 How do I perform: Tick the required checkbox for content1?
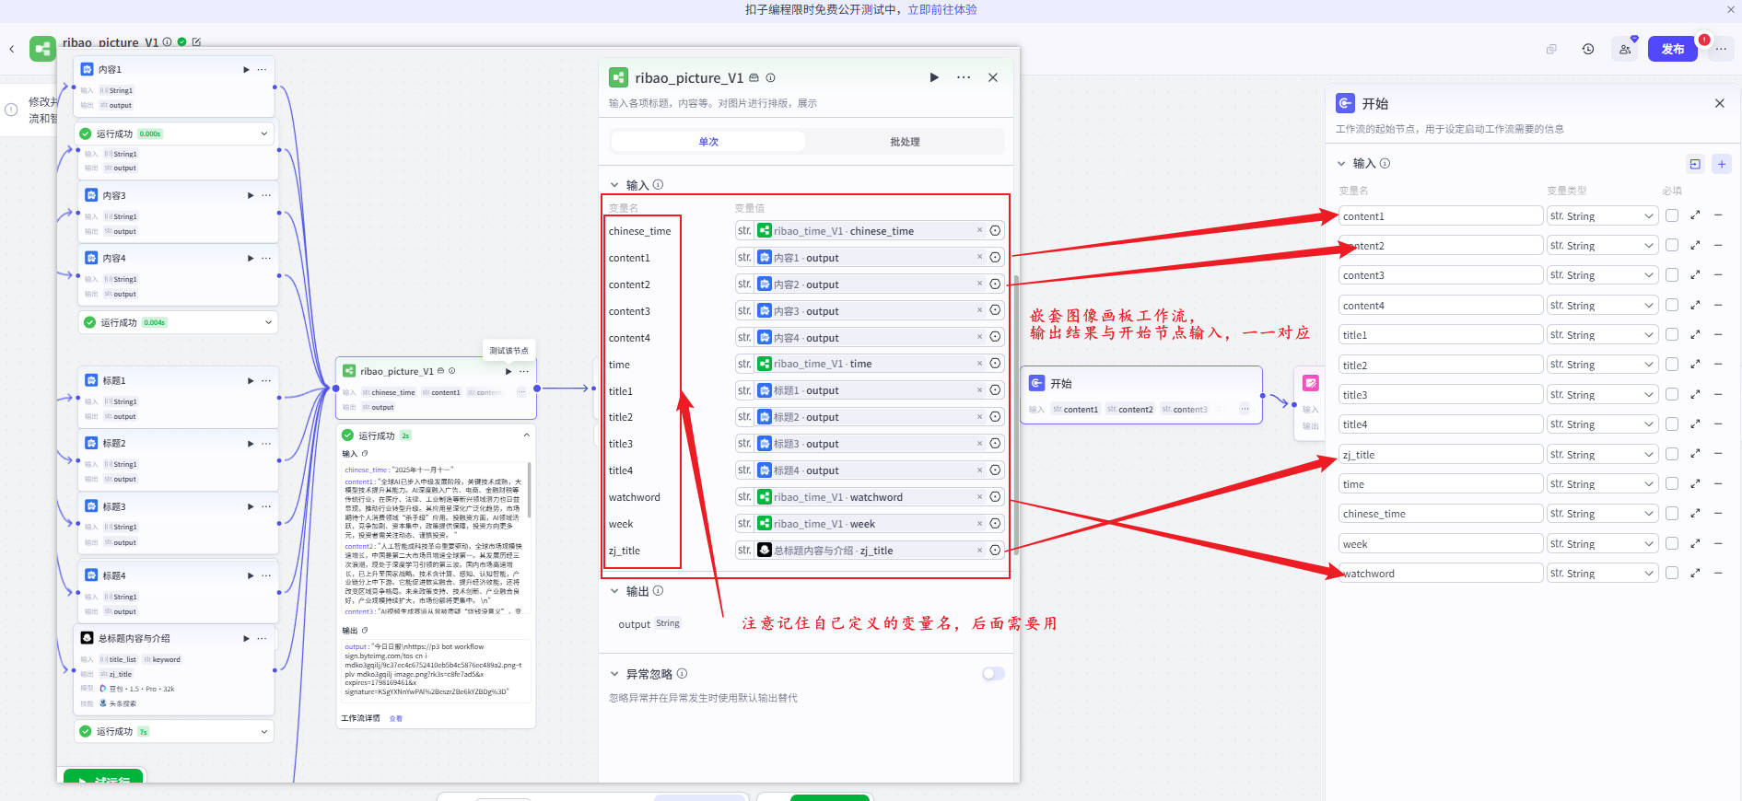[1672, 215]
